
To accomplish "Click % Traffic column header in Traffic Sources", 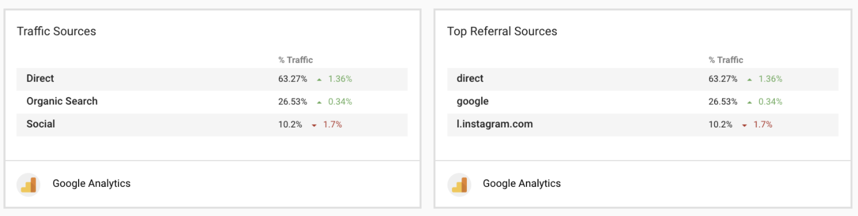I will point(296,60).
